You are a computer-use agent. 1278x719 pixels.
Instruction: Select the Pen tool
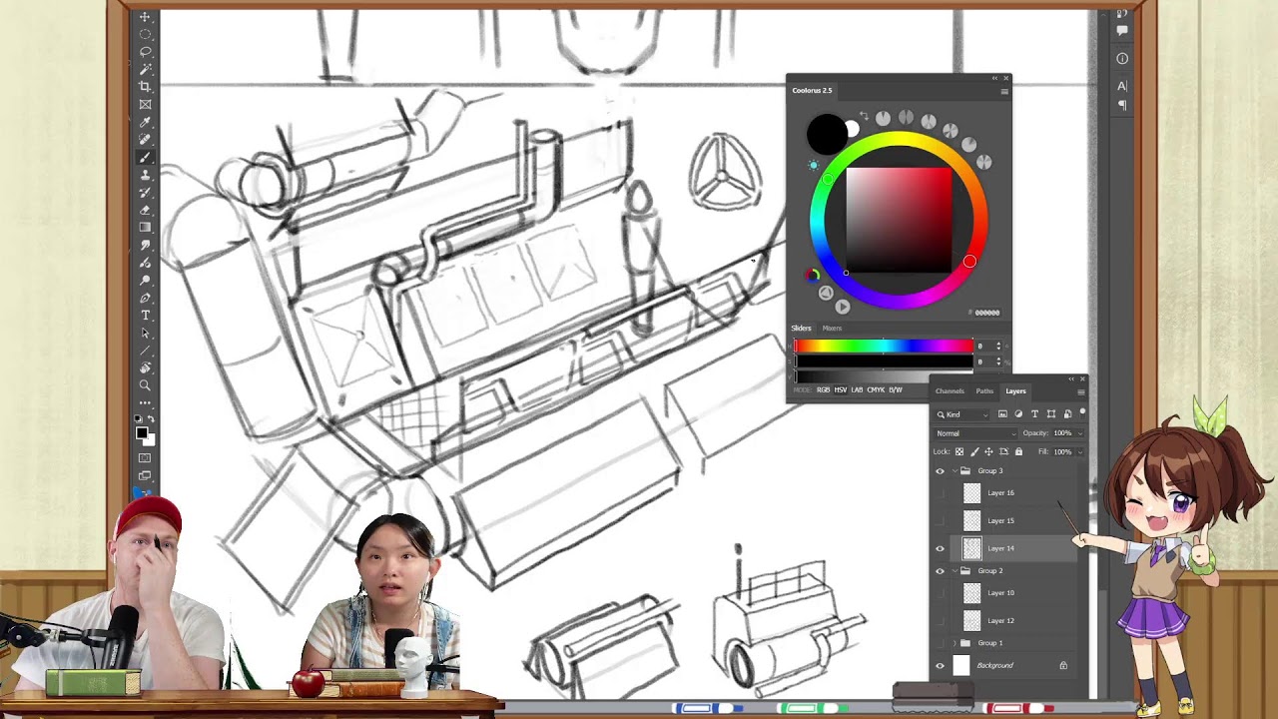pos(145,298)
